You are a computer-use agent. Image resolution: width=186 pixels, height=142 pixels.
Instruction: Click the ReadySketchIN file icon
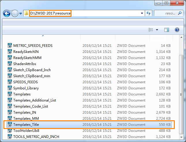(10, 51)
